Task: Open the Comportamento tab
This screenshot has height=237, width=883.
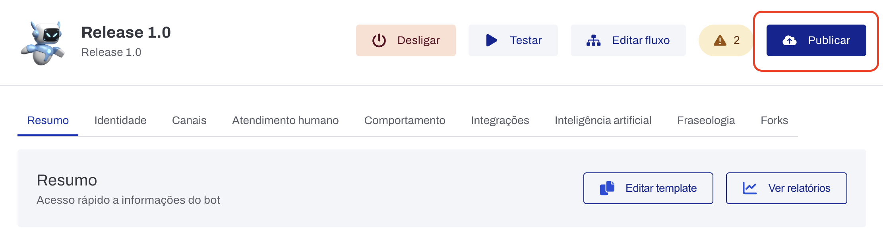Action: tap(405, 120)
